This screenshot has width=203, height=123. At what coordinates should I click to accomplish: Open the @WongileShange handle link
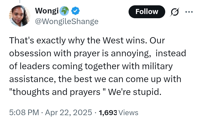(x=67, y=22)
